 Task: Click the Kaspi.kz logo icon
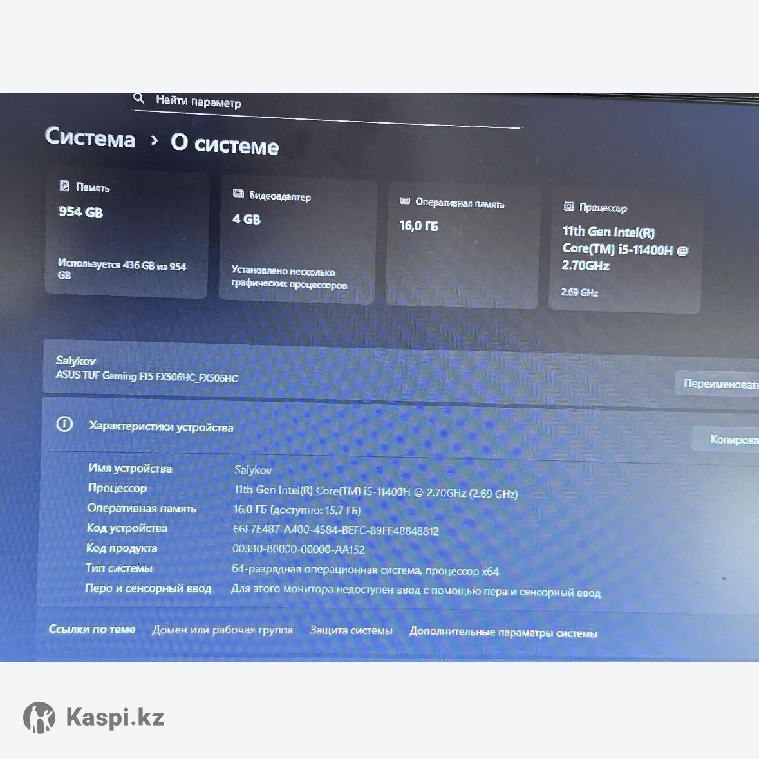point(39,717)
